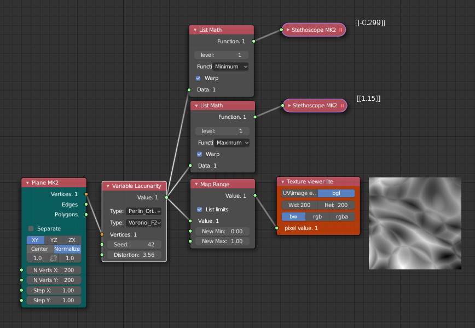Viewport: 475px width, 328px height.
Task: Click the right 1.0 size field in Plane MK2
Action: coord(69,258)
